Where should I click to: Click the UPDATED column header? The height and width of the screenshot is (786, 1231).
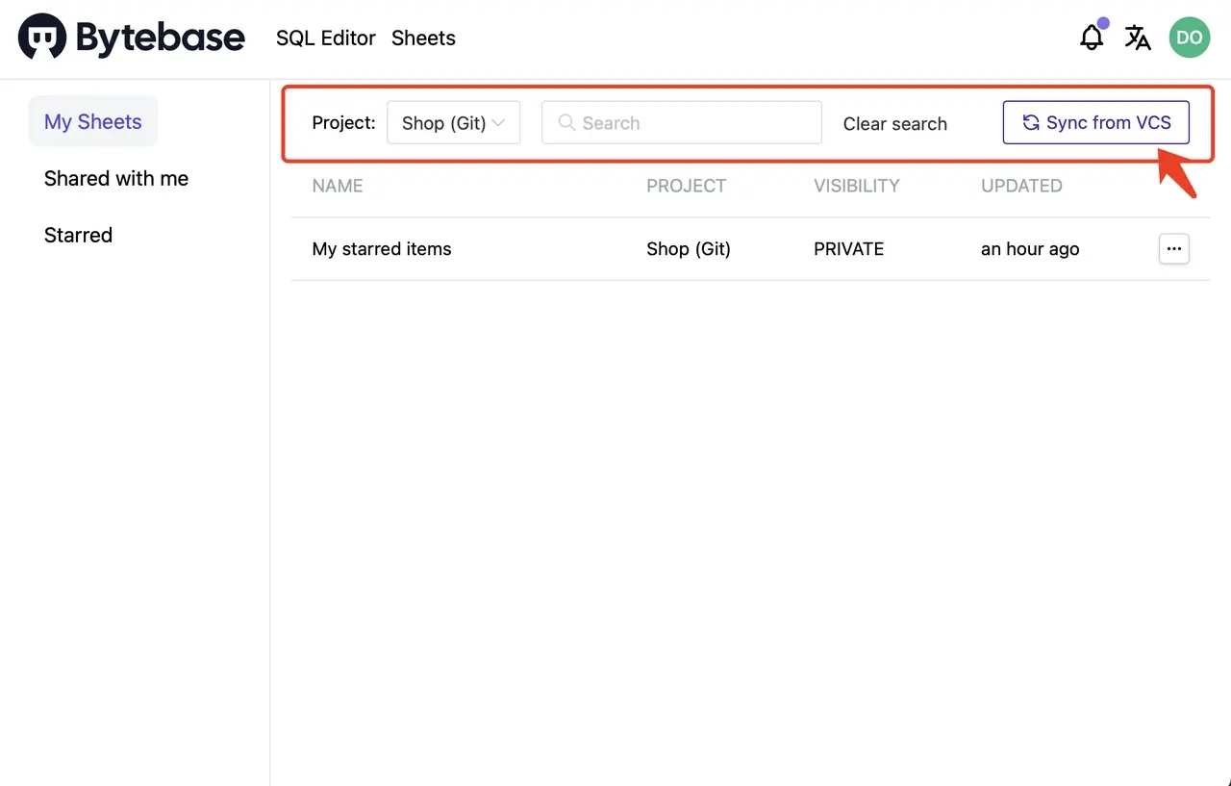1021,186
